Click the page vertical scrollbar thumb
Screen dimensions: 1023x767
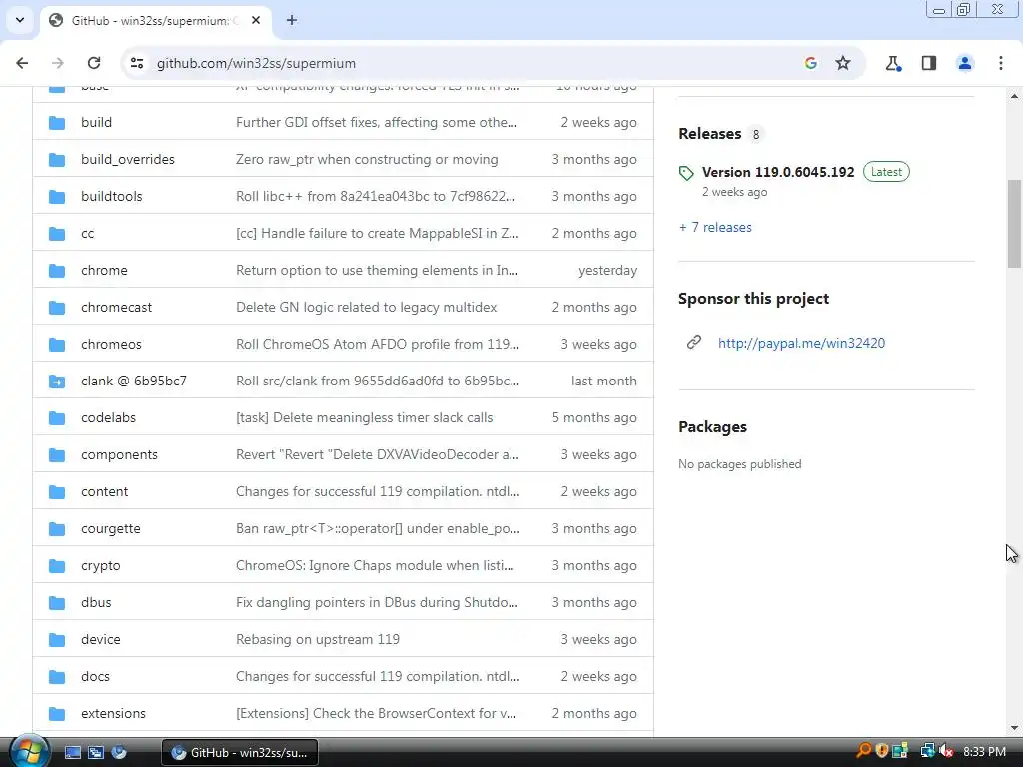click(x=1013, y=223)
